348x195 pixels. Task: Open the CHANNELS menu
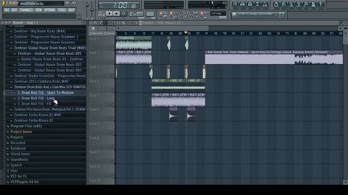(x=26, y=10)
